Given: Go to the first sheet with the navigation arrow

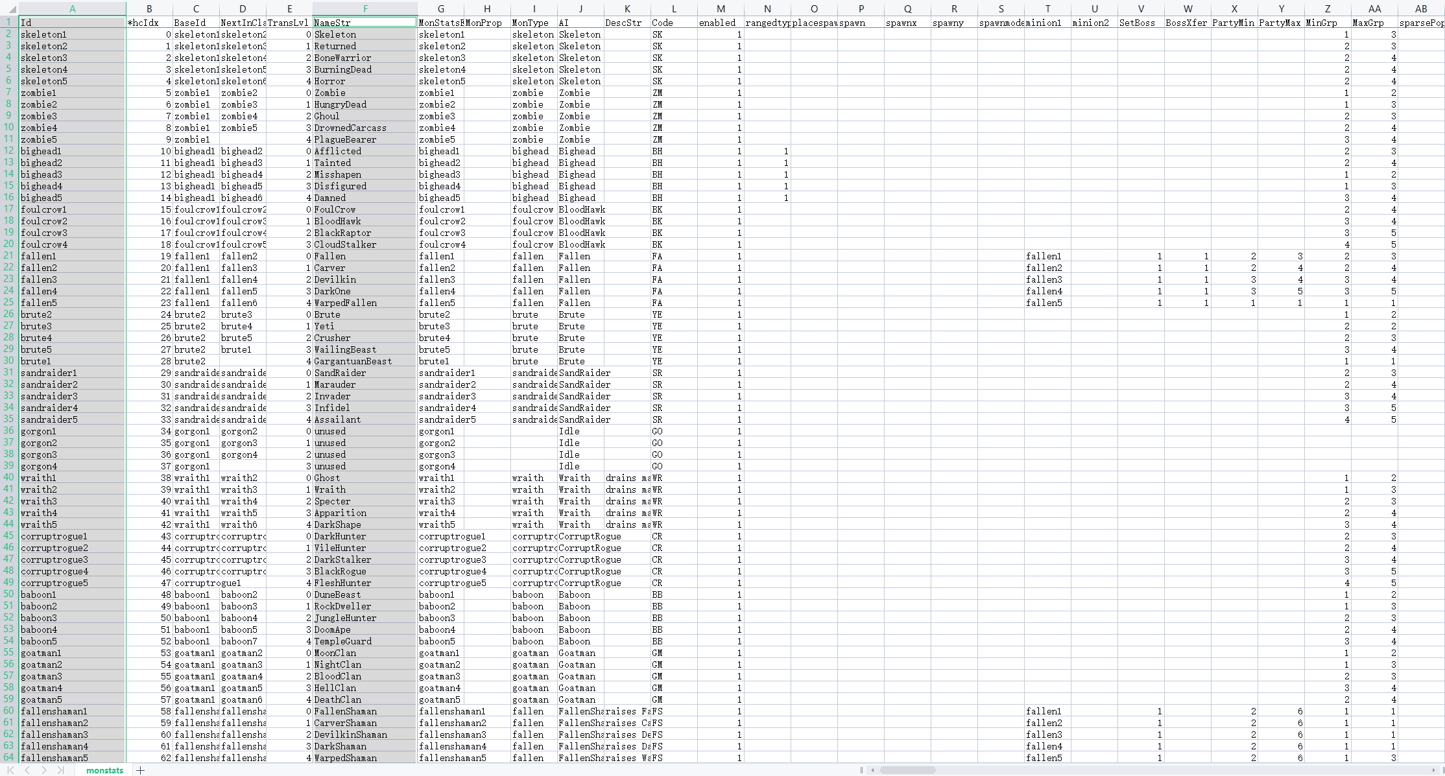Looking at the screenshot, I should pyautogui.click(x=10, y=770).
